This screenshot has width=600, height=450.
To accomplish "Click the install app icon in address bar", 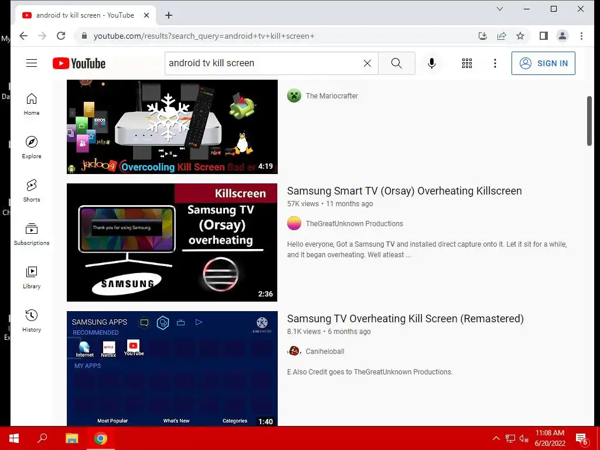I will tap(483, 36).
